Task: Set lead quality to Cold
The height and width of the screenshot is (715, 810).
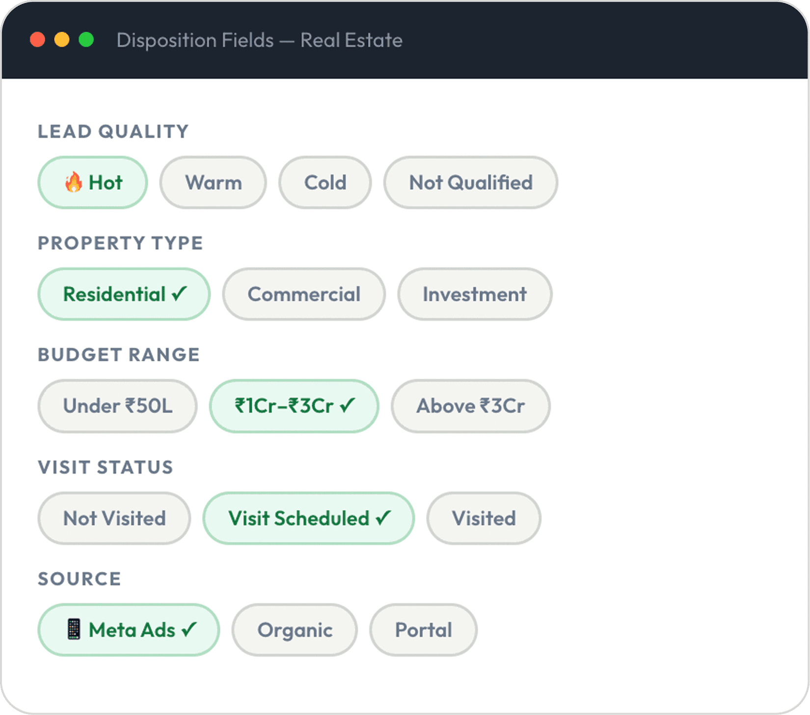Action: tap(325, 183)
